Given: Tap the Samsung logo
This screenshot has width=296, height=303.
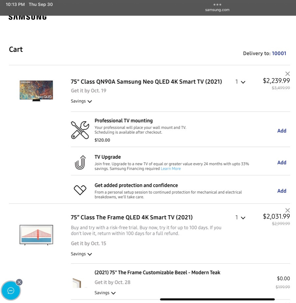Looking at the screenshot, I should point(28,17).
